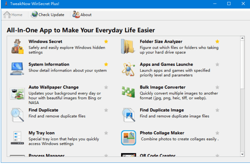Open the partially visible Process Manager title

point(46,155)
